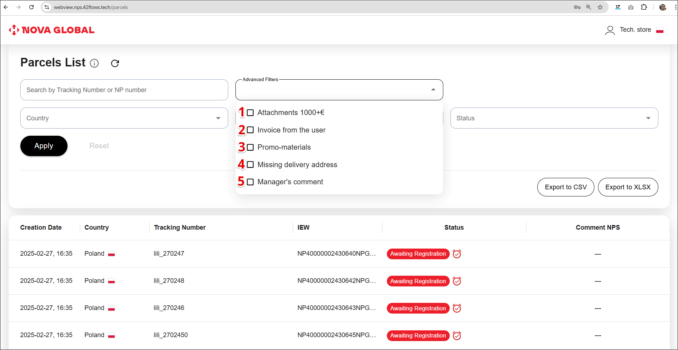This screenshot has height=350, width=678.
Task: Reload the page using browser reload button
Action: (x=31, y=7)
